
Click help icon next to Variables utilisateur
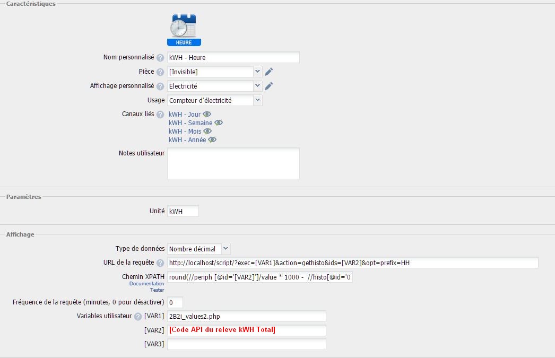pos(138,317)
